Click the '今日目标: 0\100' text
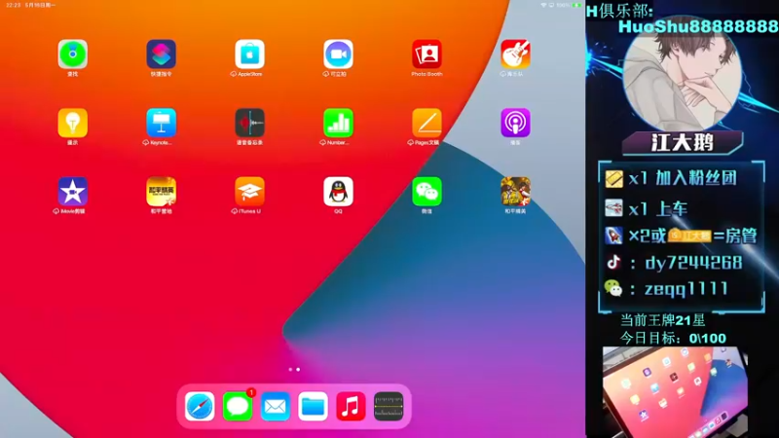This screenshot has width=779, height=438. (673, 338)
